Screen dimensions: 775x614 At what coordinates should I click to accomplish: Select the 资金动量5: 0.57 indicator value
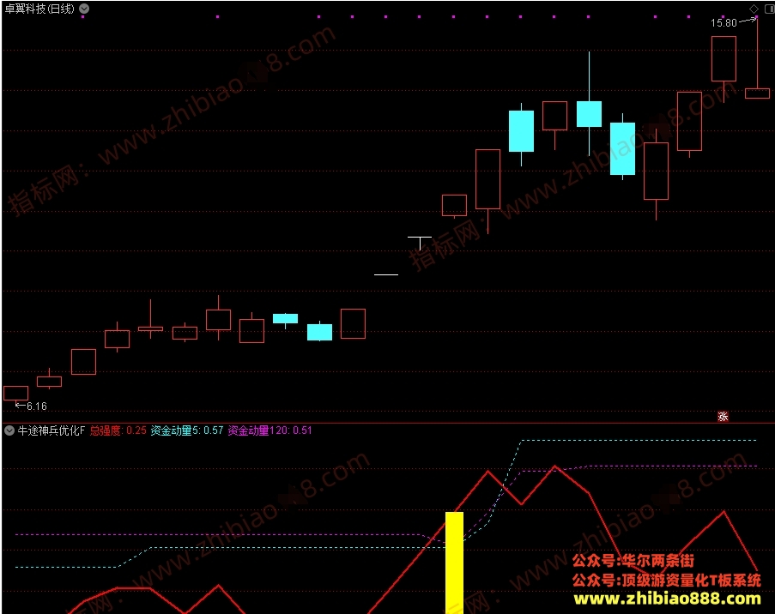[x=187, y=430]
